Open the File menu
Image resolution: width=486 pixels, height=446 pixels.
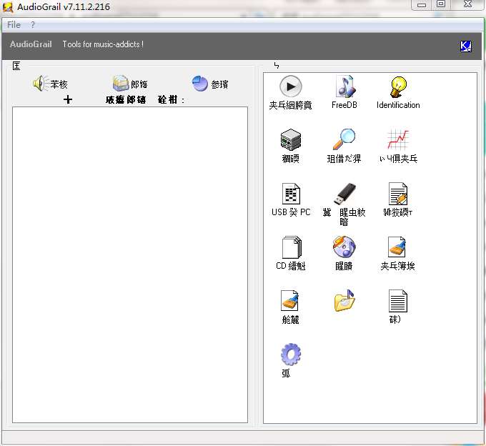coord(14,24)
